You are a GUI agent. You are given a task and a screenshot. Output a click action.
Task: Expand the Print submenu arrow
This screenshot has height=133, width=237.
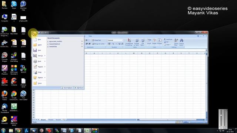[x=45, y=61]
